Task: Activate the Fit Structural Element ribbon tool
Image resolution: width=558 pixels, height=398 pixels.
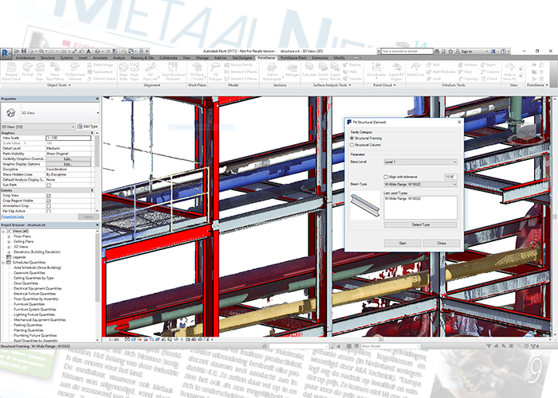Action: click(75, 72)
